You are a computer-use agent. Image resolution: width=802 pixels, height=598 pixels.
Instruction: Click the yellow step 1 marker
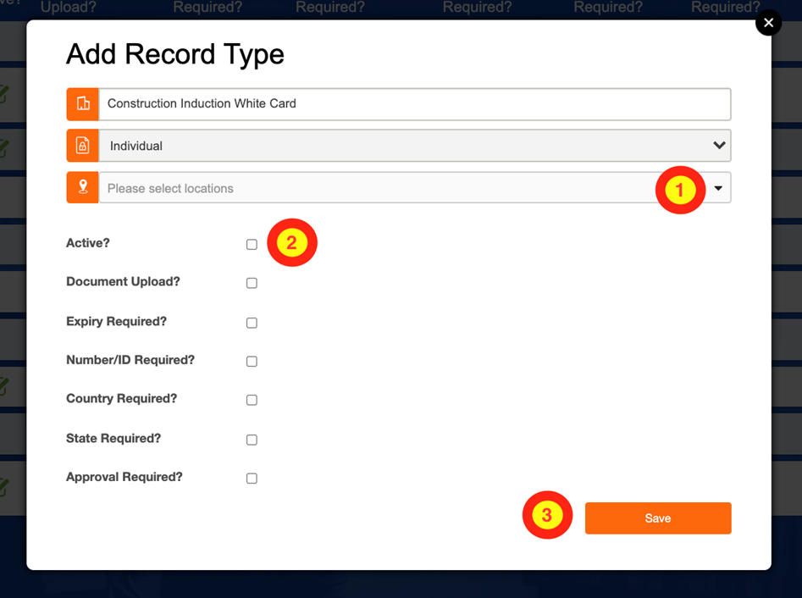click(x=680, y=190)
